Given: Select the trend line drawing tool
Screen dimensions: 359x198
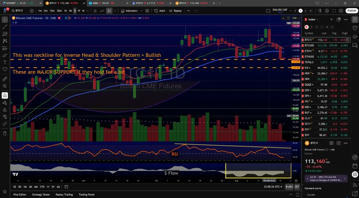Looking at the screenshot, I should (5, 27).
